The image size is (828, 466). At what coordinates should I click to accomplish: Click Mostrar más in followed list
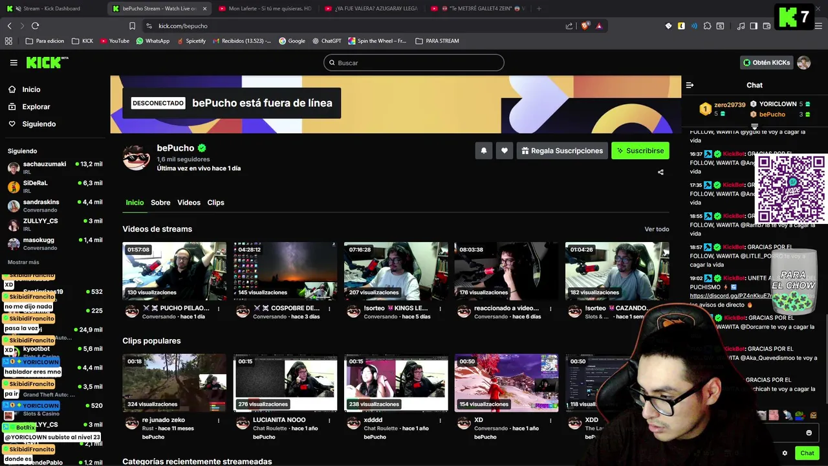pyautogui.click(x=23, y=262)
